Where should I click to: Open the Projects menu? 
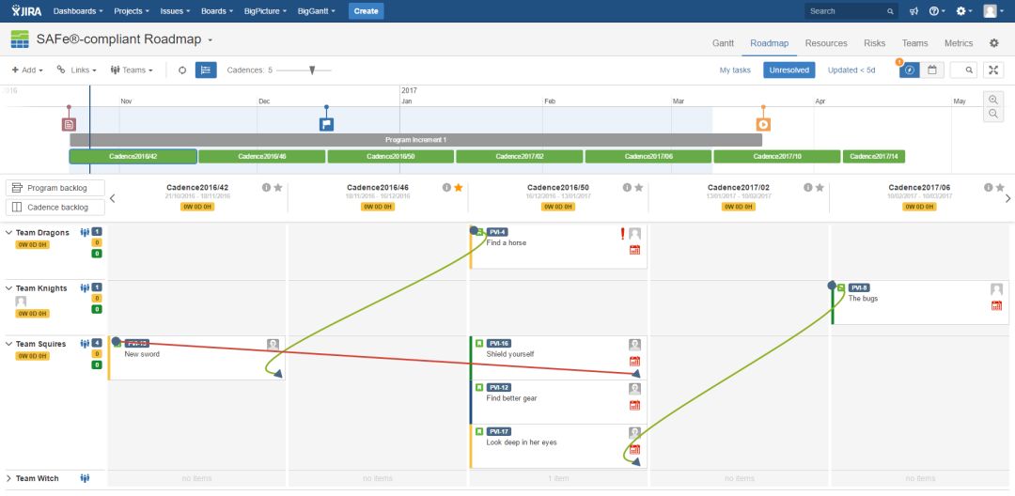[132, 11]
